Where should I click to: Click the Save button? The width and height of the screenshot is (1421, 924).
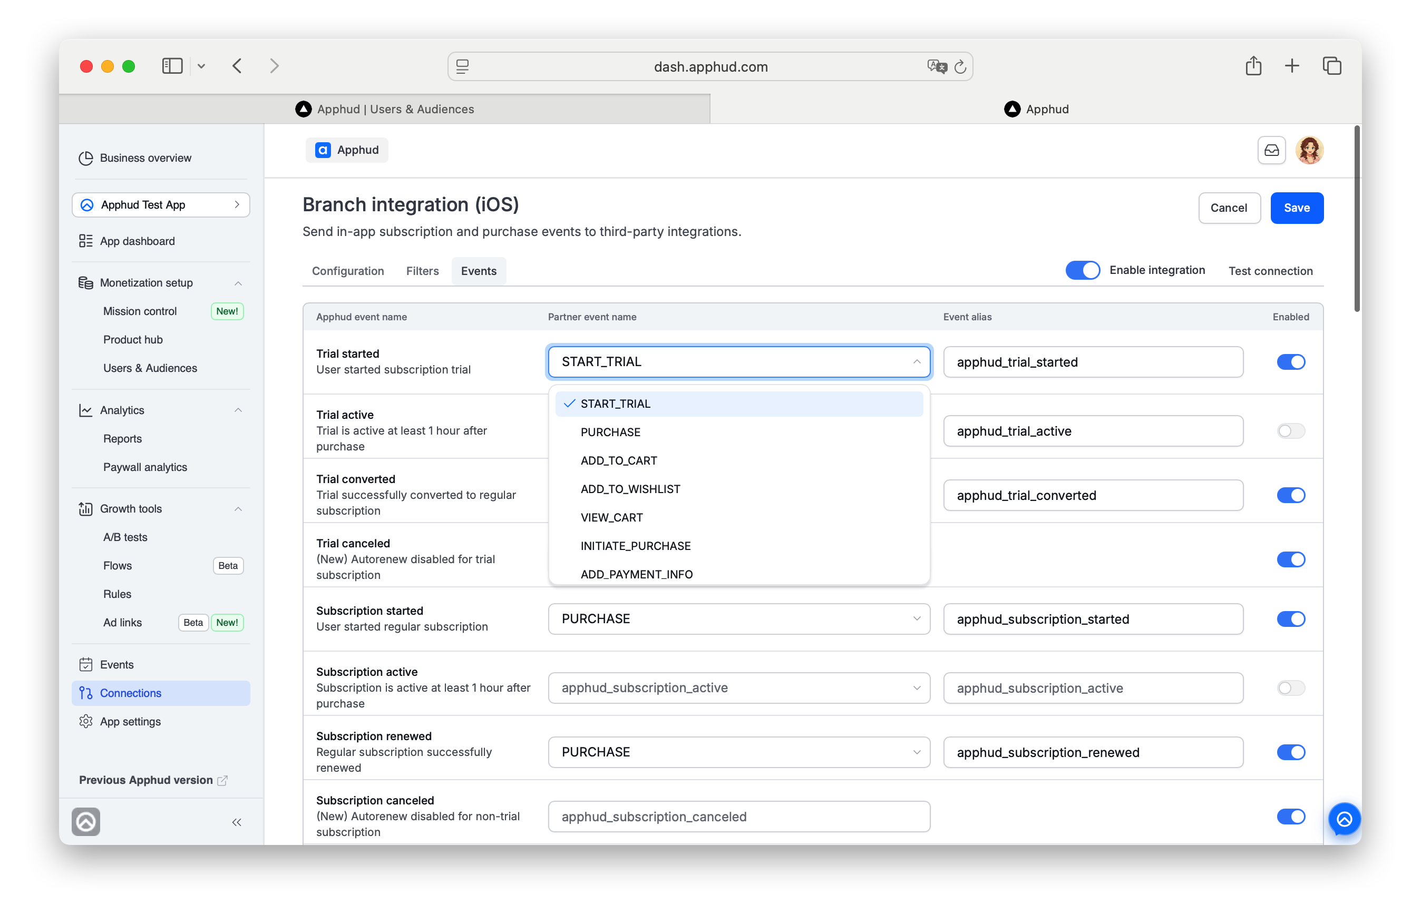pyautogui.click(x=1296, y=208)
